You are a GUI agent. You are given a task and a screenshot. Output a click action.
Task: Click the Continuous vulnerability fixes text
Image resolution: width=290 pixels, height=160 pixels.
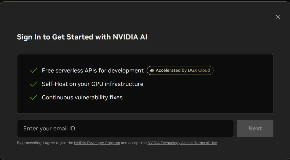point(82,97)
